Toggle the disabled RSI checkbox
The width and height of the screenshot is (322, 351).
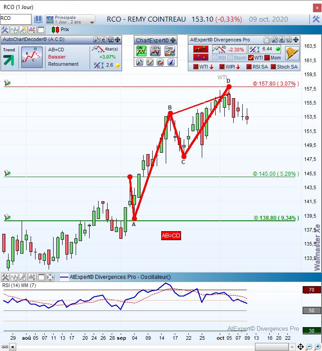215,58
